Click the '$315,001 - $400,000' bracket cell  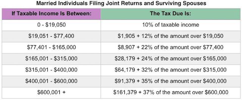[51, 70]
